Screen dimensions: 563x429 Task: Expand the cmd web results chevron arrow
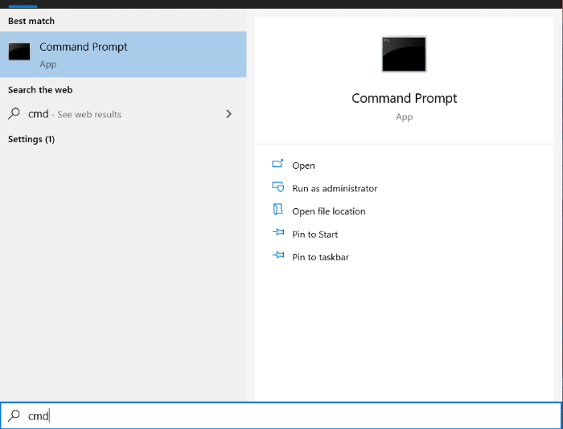(228, 114)
